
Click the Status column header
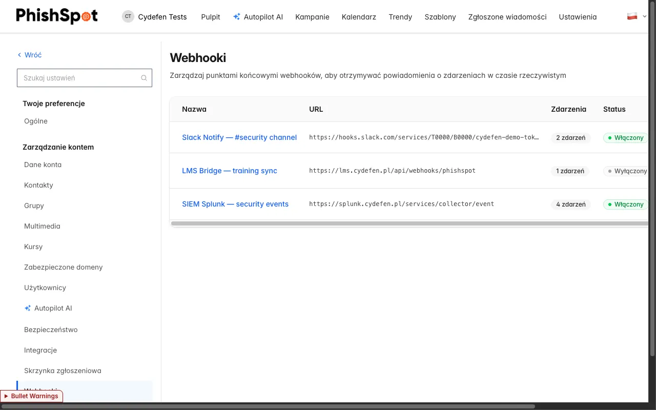coord(614,109)
